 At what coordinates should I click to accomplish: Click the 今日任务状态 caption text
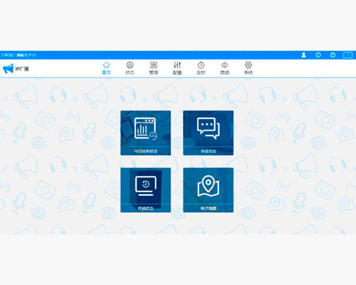click(x=146, y=151)
